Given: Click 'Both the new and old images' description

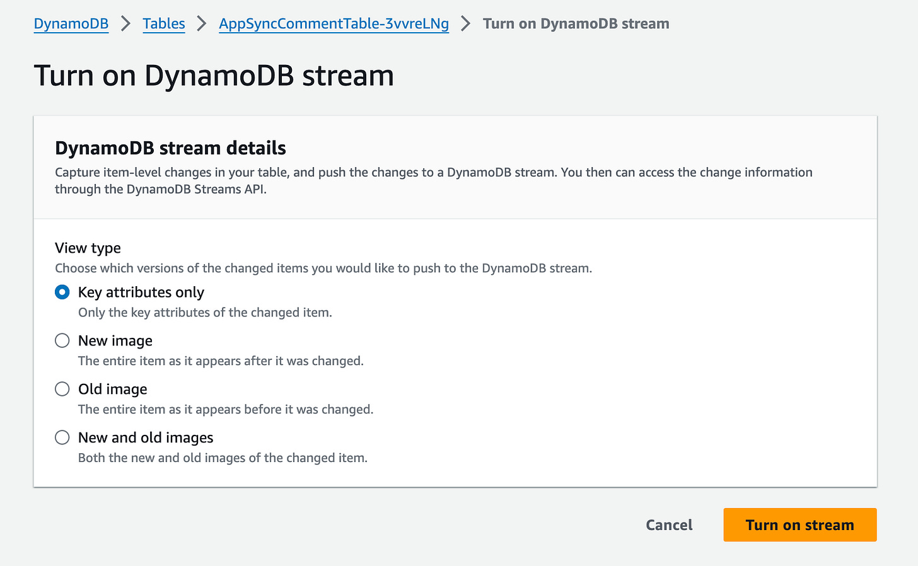Looking at the screenshot, I should coord(223,458).
